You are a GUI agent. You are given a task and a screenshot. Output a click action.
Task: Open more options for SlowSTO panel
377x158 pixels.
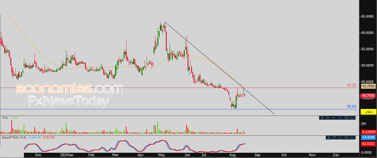click(352, 138)
